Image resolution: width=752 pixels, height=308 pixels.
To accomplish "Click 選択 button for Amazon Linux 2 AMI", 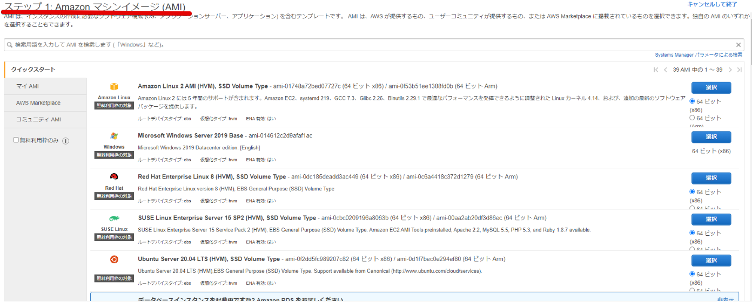I will click(711, 88).
